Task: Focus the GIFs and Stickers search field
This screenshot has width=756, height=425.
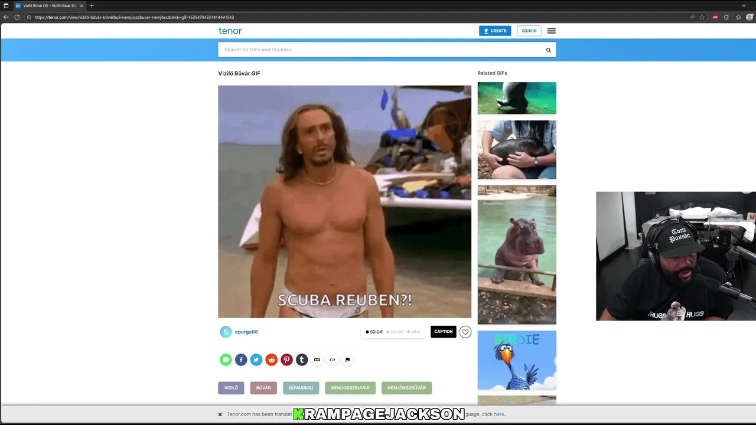Action: coord(381,50)
